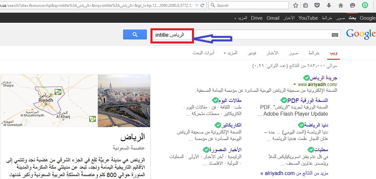Viewport: 376px width, 179px height.
Task: Open the النسخة الورقية PDF sitelink
Action: [x=308, y=100]
